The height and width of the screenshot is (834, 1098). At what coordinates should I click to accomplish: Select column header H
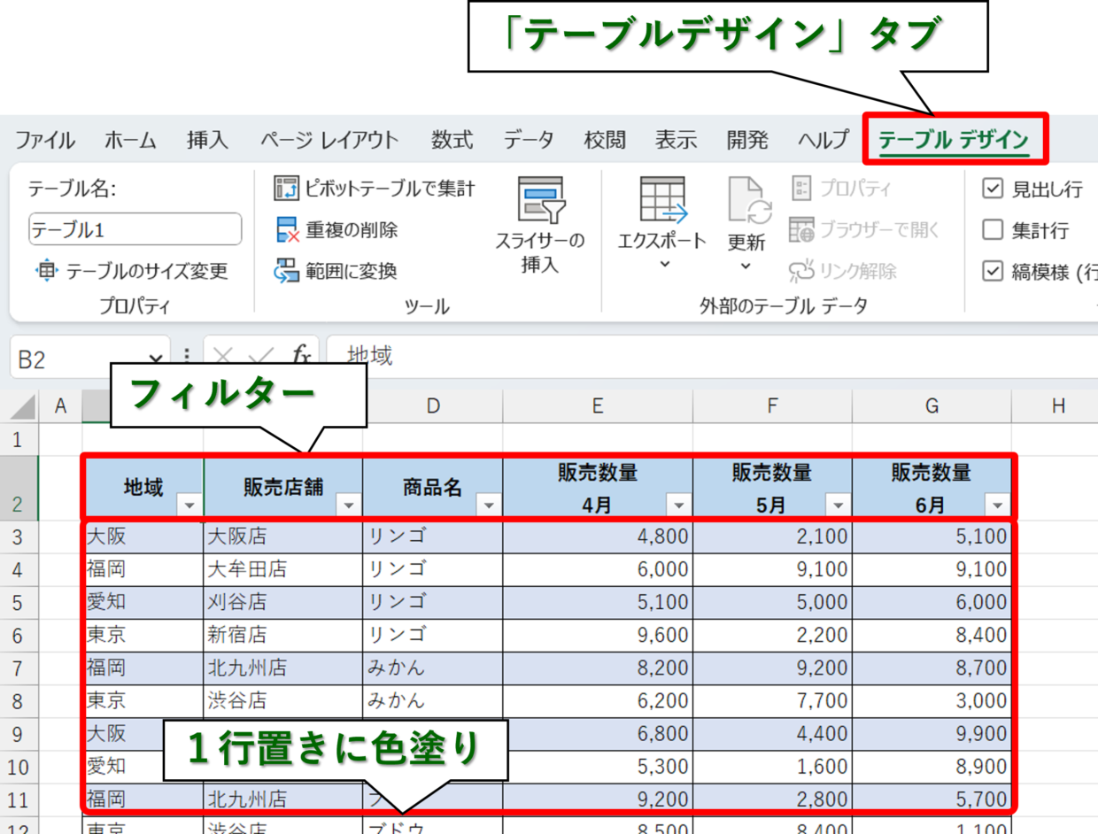click(1059, 406)
